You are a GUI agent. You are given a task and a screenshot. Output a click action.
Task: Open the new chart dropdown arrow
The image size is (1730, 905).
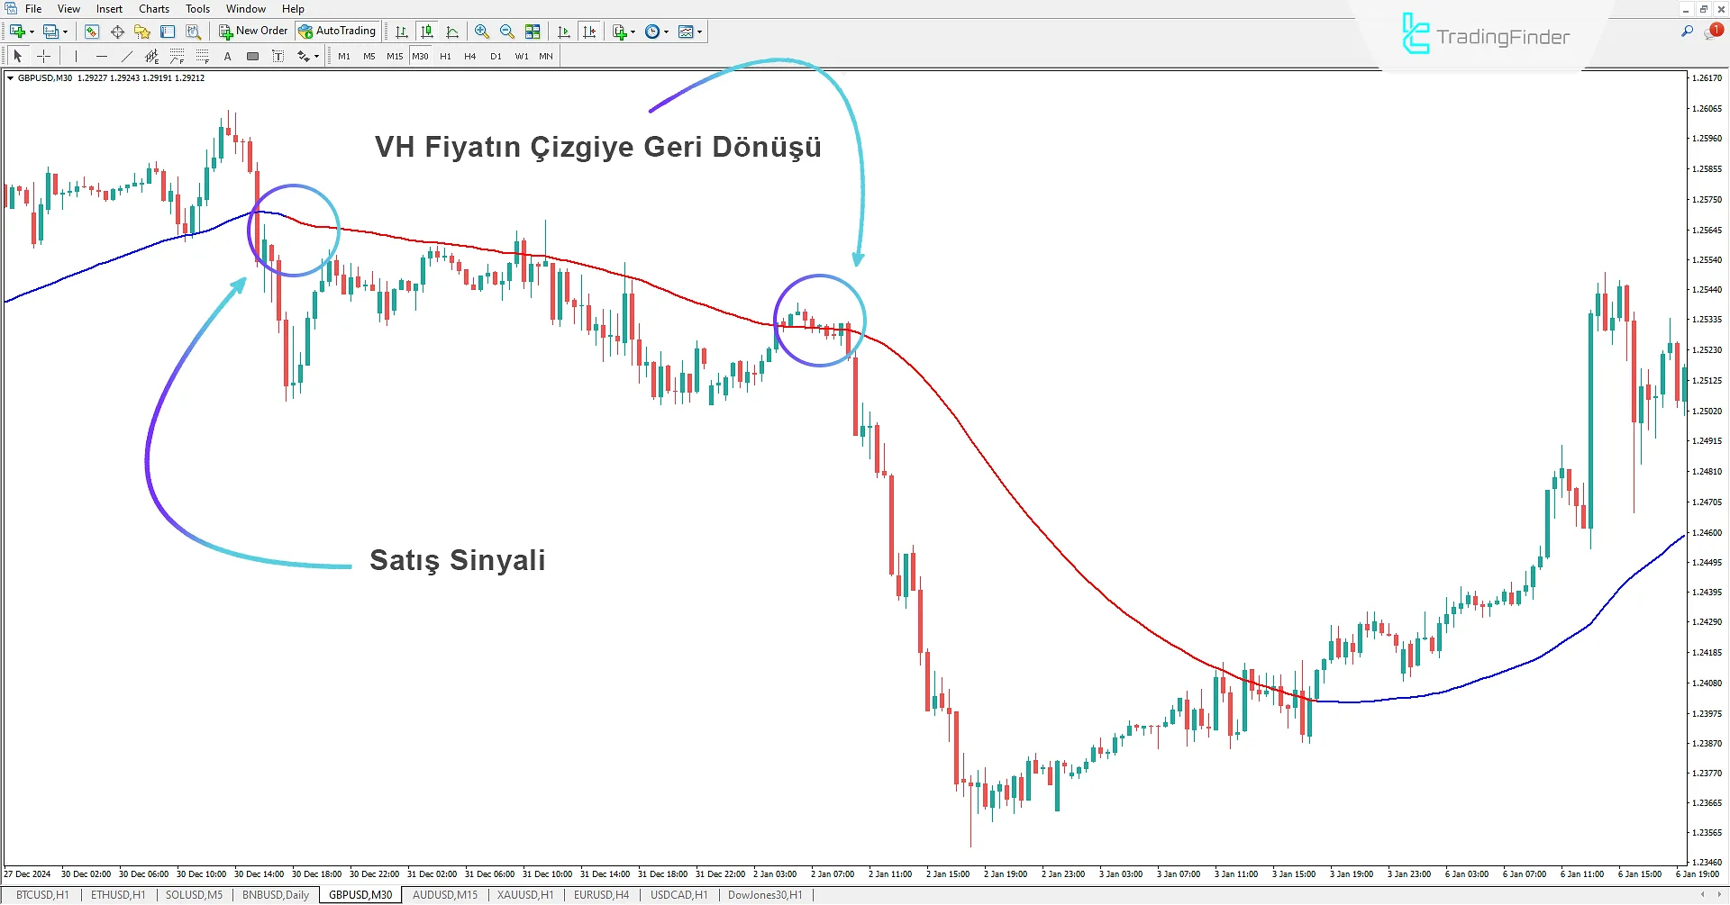[32, 32]
